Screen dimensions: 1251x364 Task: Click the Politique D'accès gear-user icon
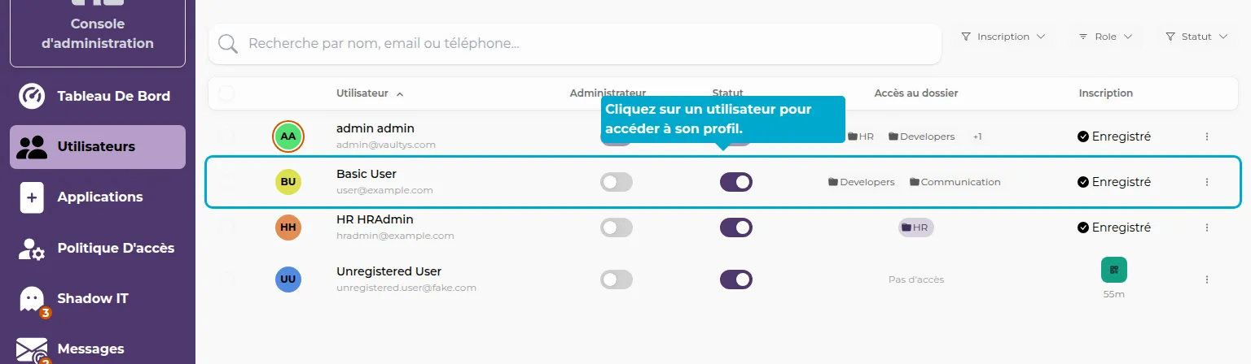[x=32, y=249]
